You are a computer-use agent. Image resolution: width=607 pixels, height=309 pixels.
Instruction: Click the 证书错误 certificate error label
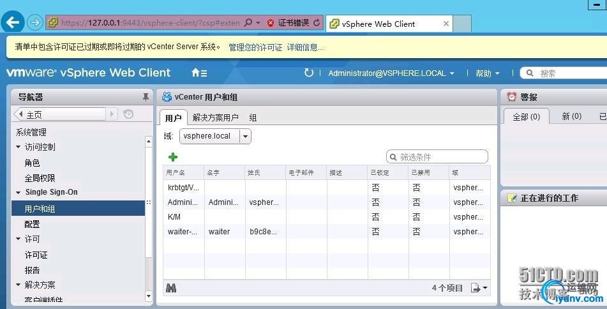[x=294, y=23]
